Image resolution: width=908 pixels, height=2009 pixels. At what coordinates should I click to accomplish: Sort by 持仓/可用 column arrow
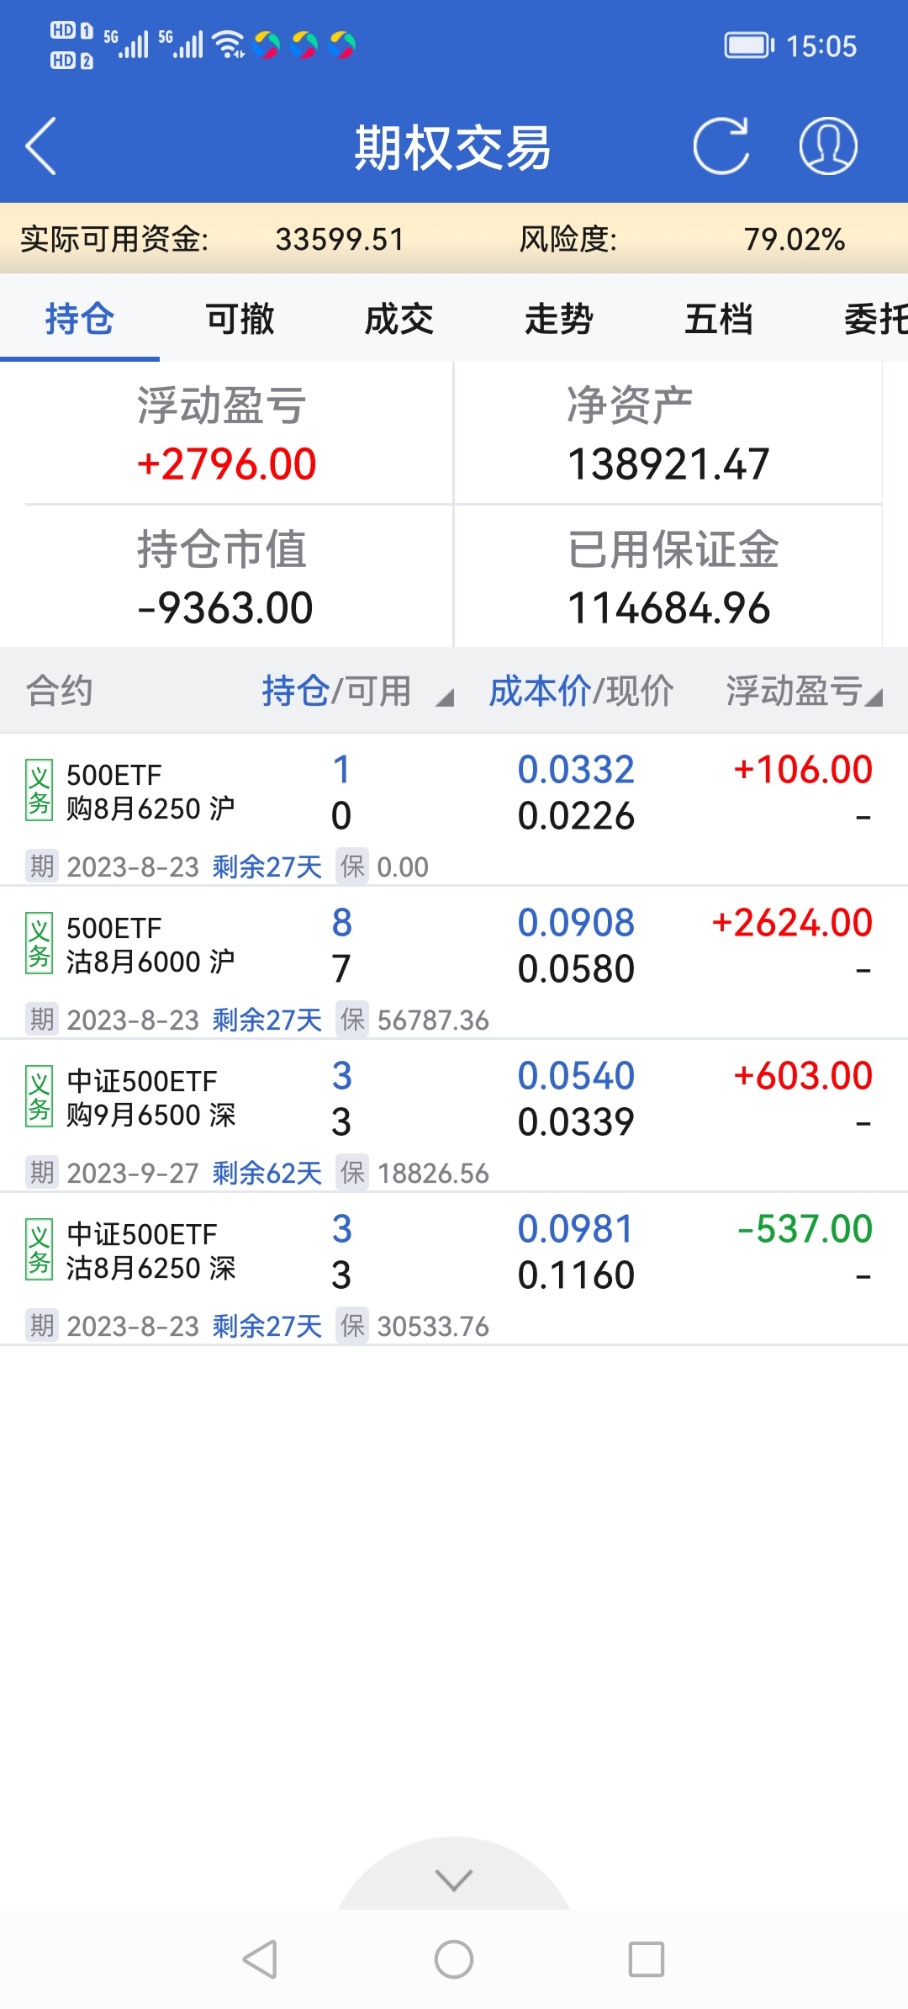(445, 697)
